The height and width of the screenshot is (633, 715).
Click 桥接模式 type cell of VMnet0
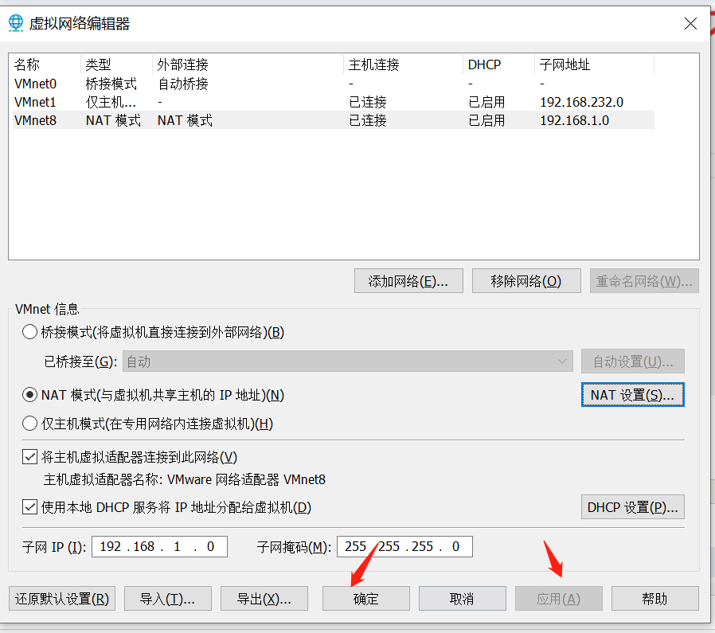pyautogui.click(x=111, y=84)
